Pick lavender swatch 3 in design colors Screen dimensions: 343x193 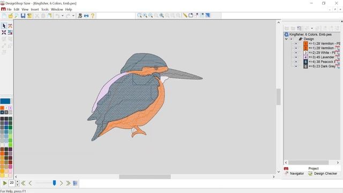tap(10, 108)
